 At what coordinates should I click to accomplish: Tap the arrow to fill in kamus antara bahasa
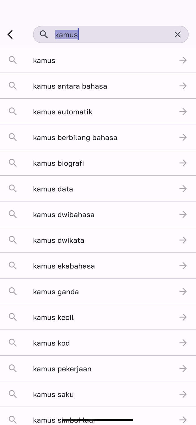tap(183, 86)
